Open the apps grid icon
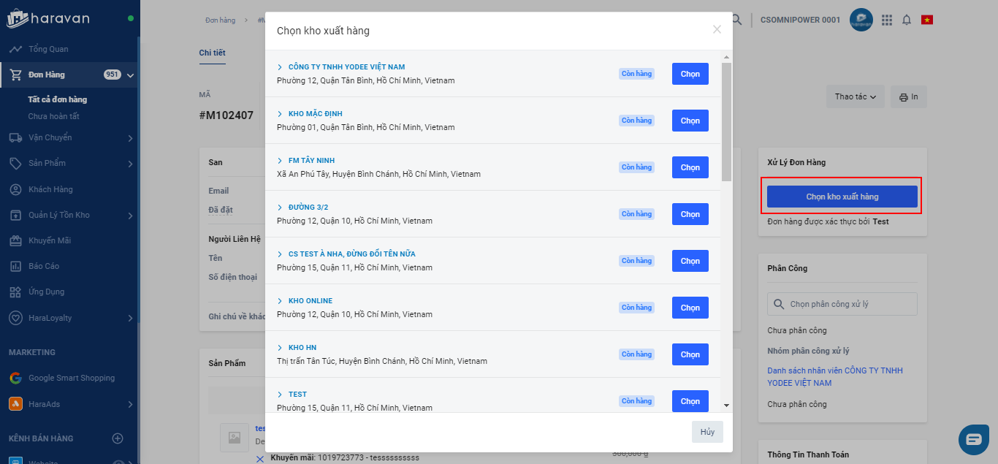The image size is (998, 464). tap(887, 20)
